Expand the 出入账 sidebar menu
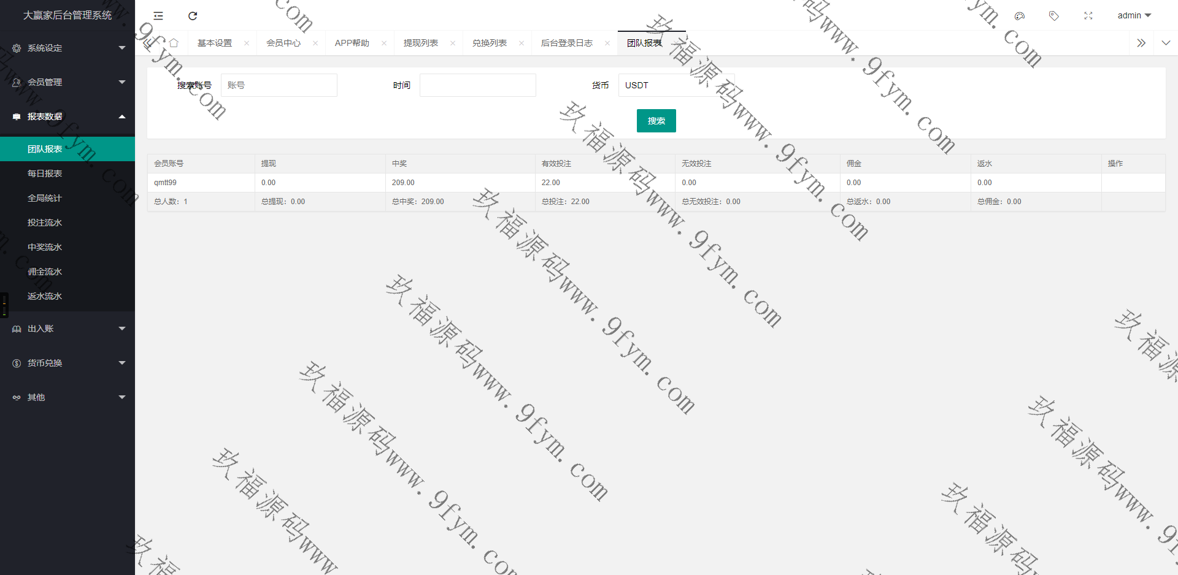The height and width of the screenshot is (575, 1178). 67,329
